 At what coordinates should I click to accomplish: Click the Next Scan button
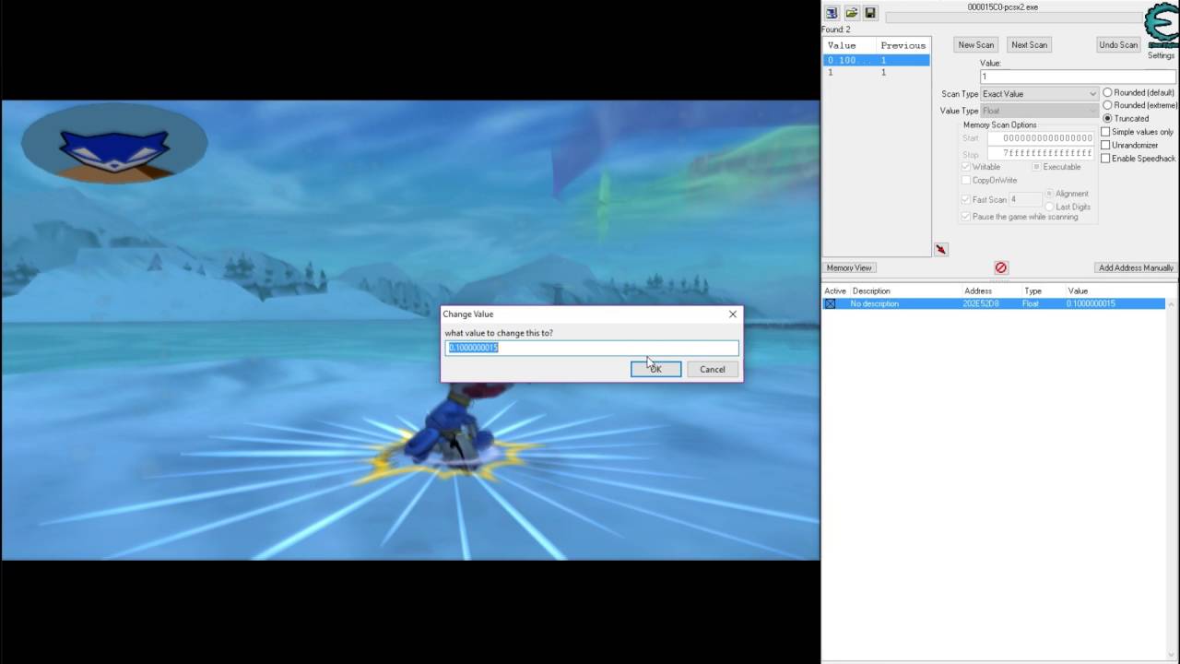1029,44
